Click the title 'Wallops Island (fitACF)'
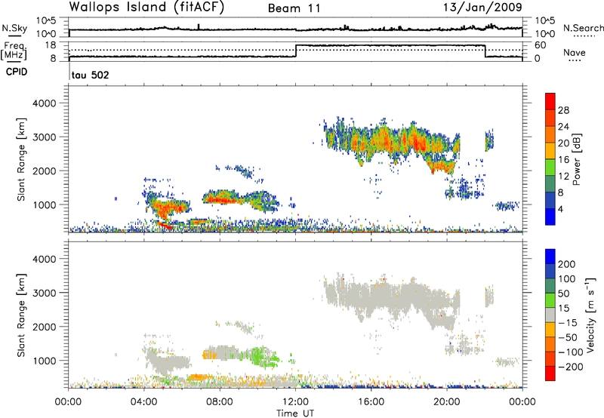The width and height of the screenshot is (604, 418). point(146,8)
